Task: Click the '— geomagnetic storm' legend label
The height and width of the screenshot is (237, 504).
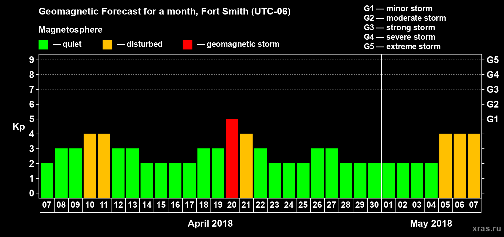Action: coord(238,44)
